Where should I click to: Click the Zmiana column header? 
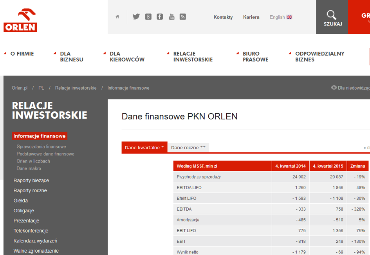click(x=358, y=166)
